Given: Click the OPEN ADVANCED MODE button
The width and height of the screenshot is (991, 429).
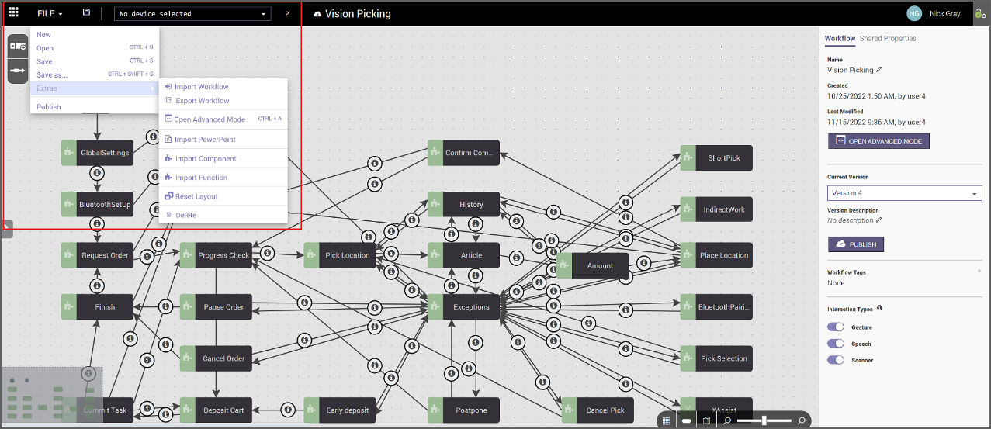Looking at the screenshot, I should click(878, 141).
